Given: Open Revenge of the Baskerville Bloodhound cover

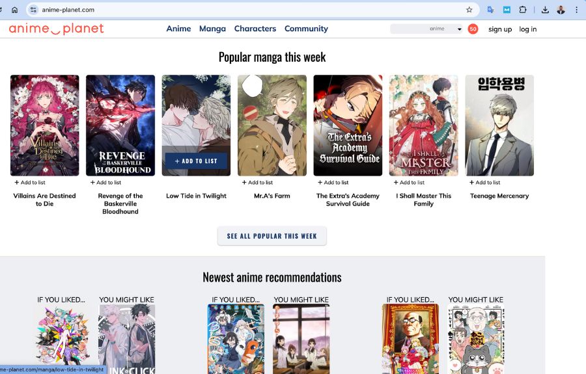Looking at the screenshot, I should coord(120,126).
